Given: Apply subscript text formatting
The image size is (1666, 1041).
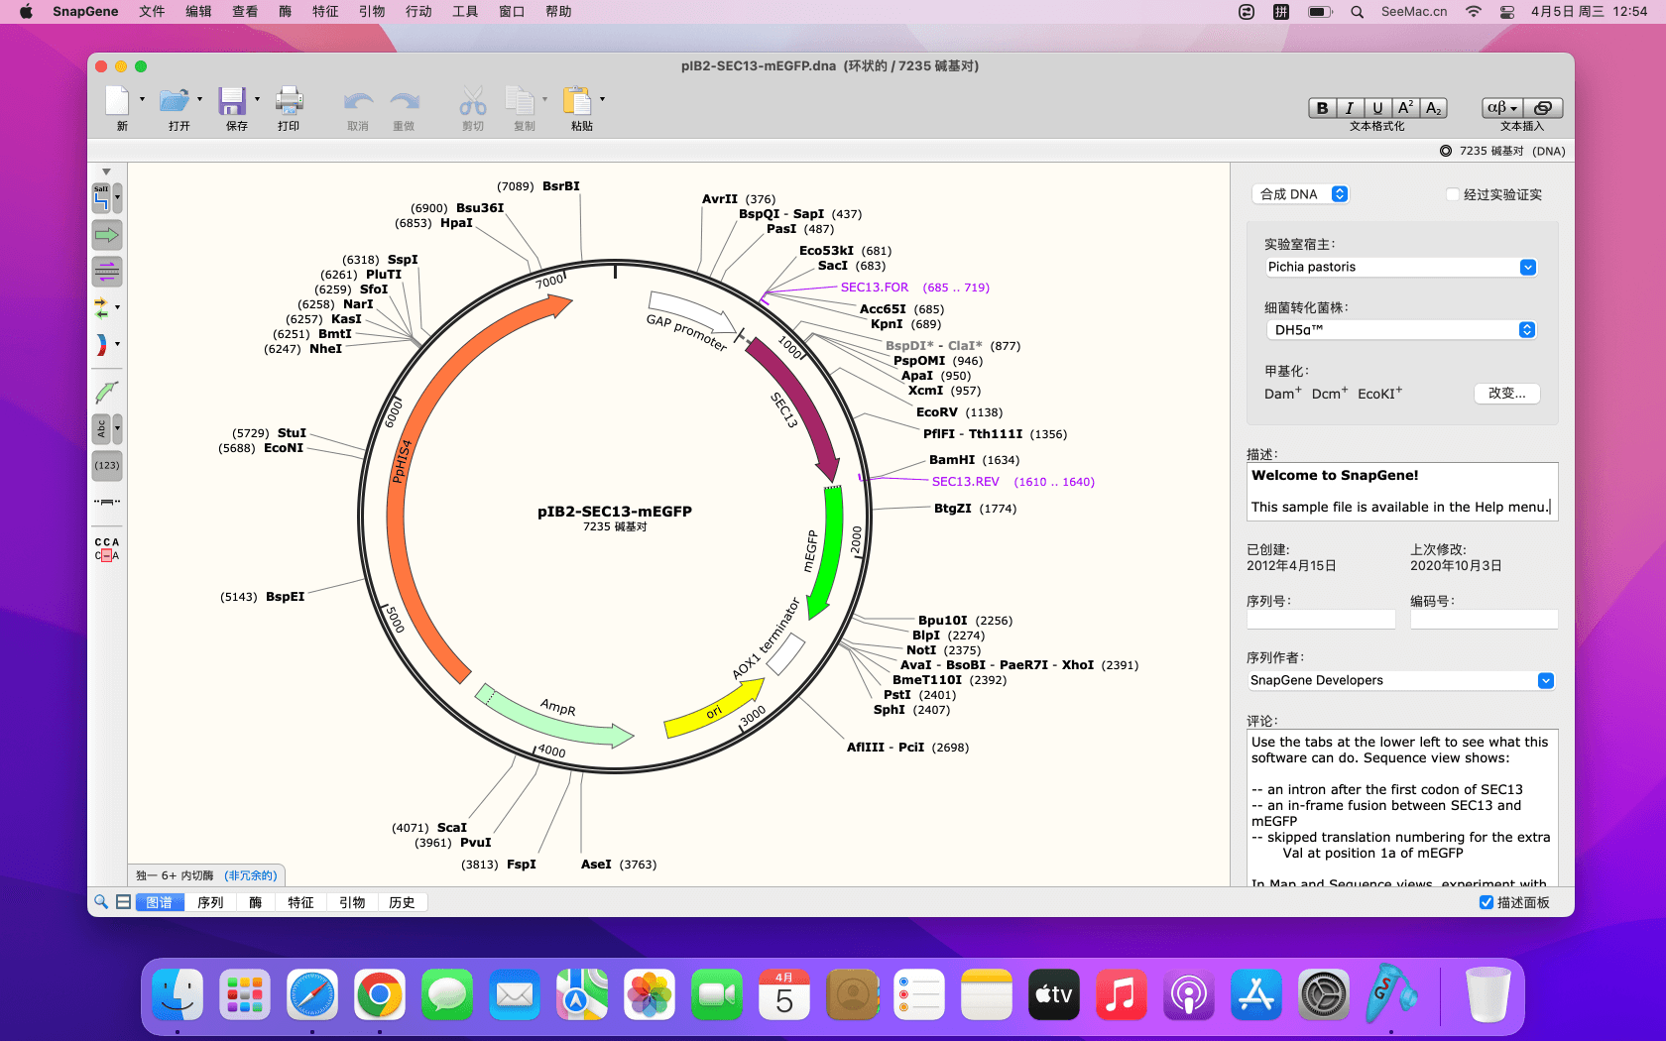Looking at the screenshot, I should tap(1433, 108).
